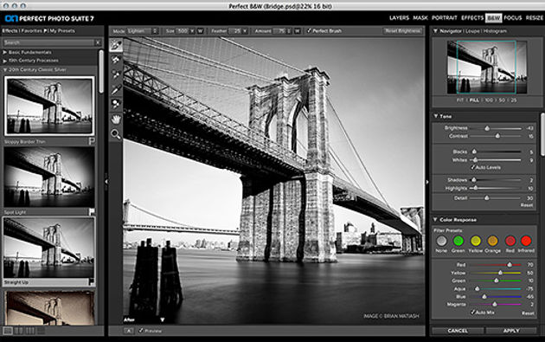Reset the Color Response settings
This screenshot has width=545, height=342.
(528, 313)
